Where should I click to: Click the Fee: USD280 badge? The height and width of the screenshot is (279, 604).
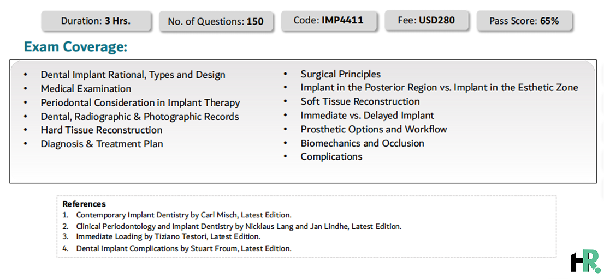click(x=427, y=20)
